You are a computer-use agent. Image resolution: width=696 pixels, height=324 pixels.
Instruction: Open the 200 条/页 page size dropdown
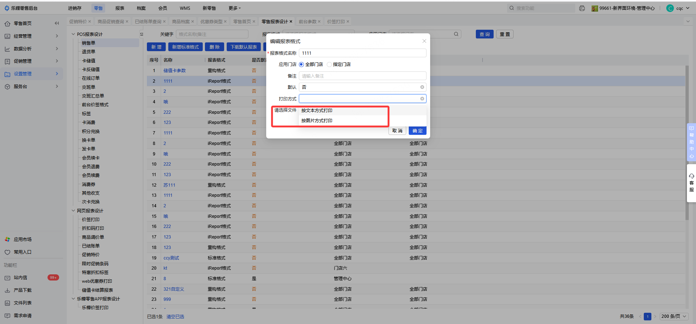click(x=674, y=316)
